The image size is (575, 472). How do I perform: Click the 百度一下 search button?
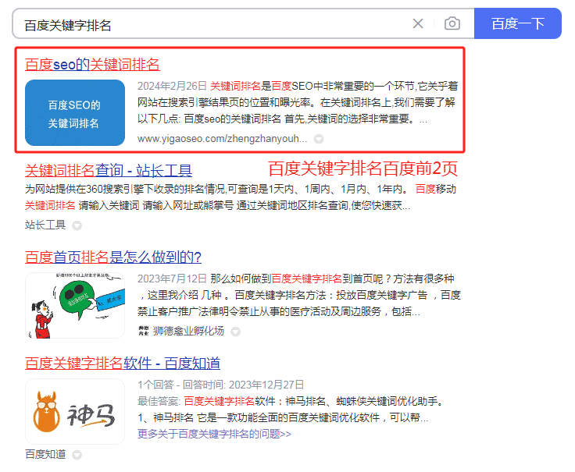click(x=518, y=23)
